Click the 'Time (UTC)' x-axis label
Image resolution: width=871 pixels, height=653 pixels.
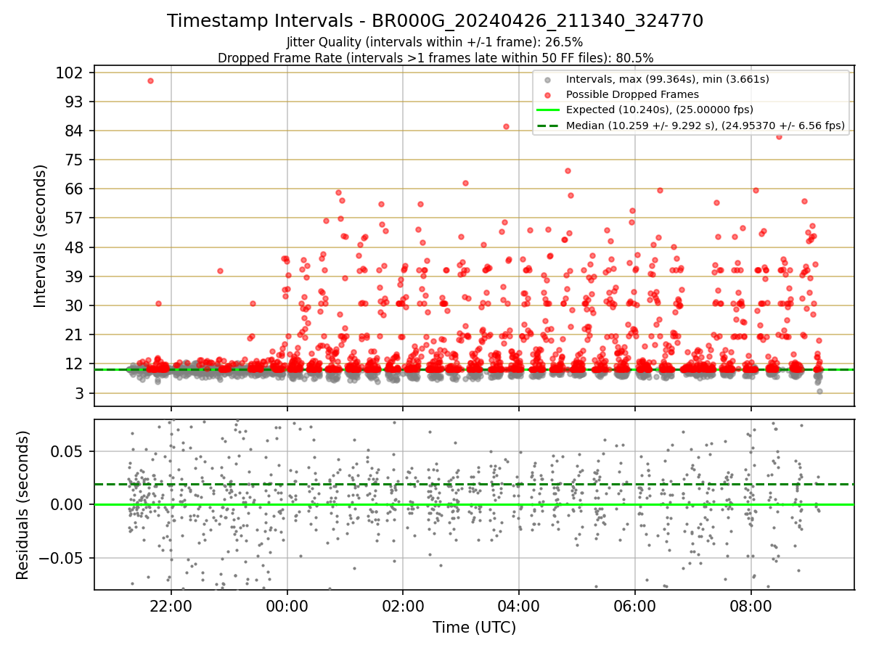[x=474, y=628]
